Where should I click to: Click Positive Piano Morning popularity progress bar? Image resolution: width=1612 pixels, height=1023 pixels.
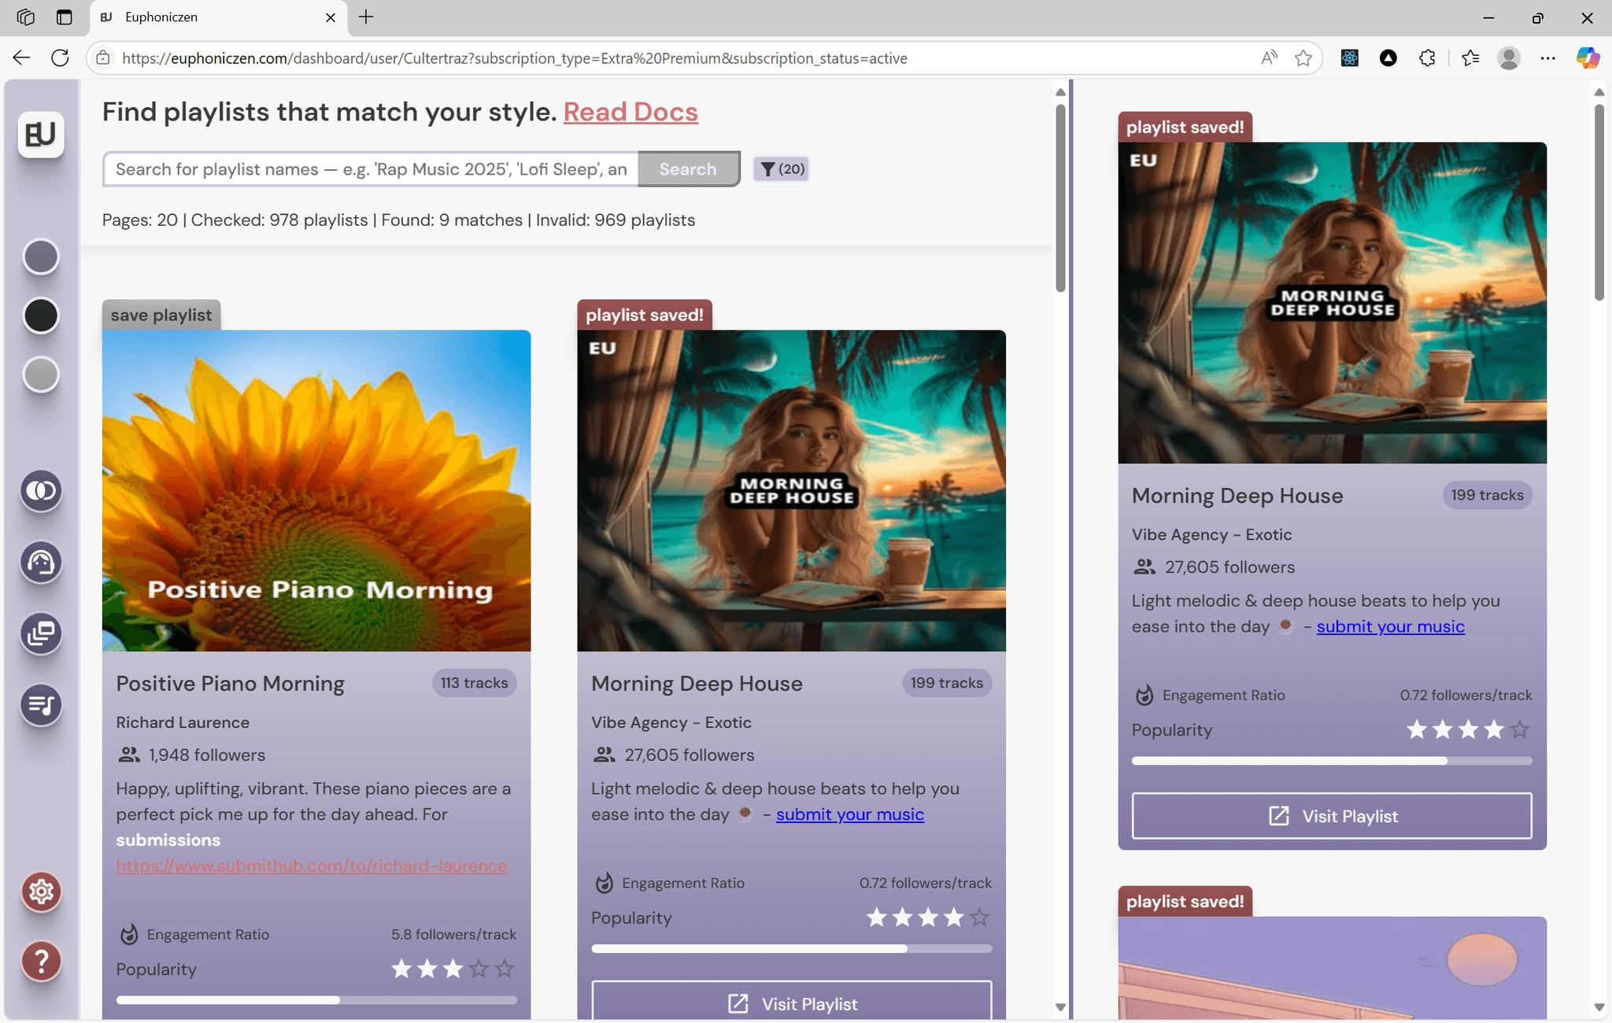[316, 1000]
